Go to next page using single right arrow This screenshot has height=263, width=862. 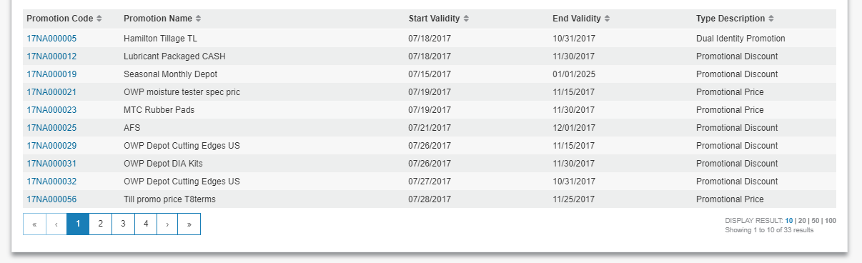(167, 224)
